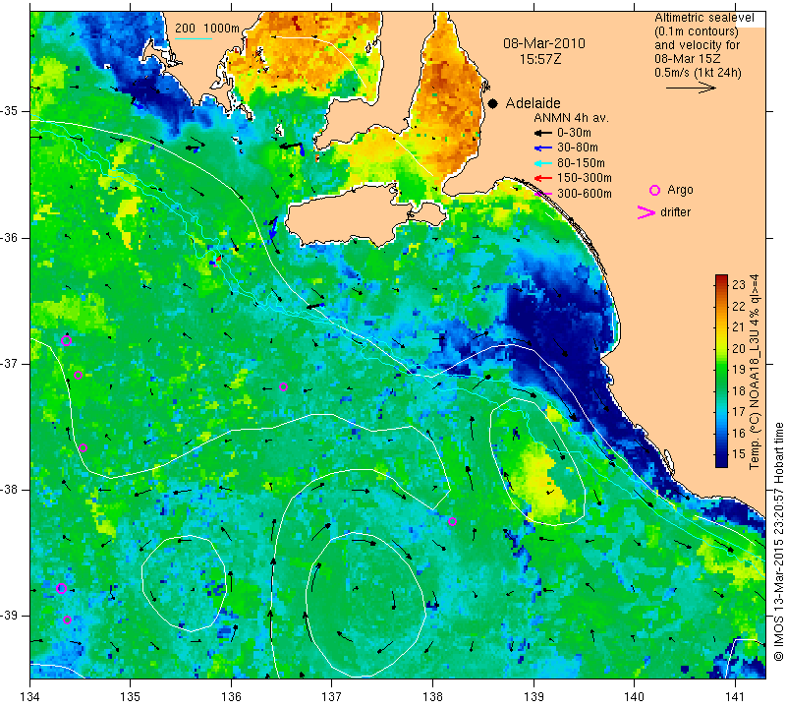Click the magenta drifter chevron in the legend
This screenshot has height=708, width=786.
tap(646, 212)
